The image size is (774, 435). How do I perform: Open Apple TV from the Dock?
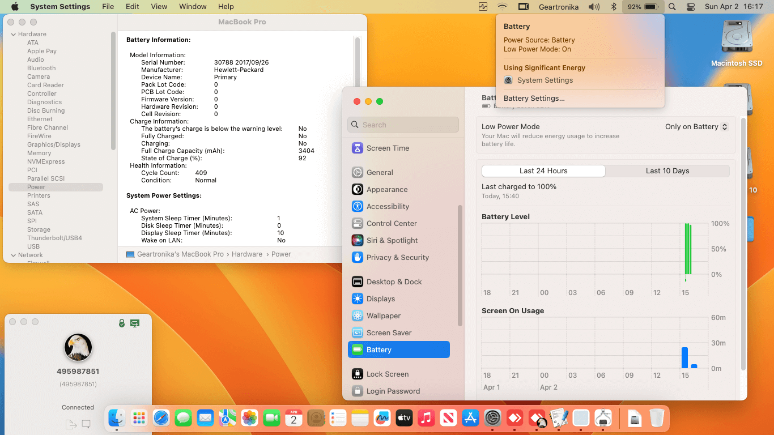[404, 419]
